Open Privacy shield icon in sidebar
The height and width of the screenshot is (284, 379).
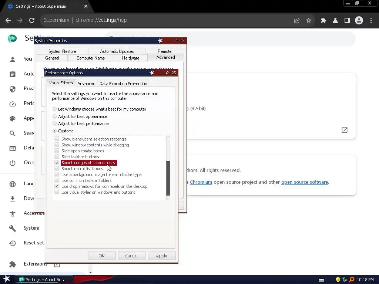click(13, 89)
